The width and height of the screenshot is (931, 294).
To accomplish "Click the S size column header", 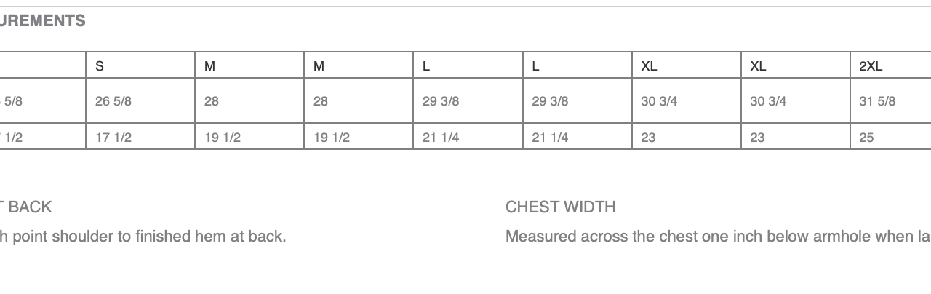I will tap(140, 65).
